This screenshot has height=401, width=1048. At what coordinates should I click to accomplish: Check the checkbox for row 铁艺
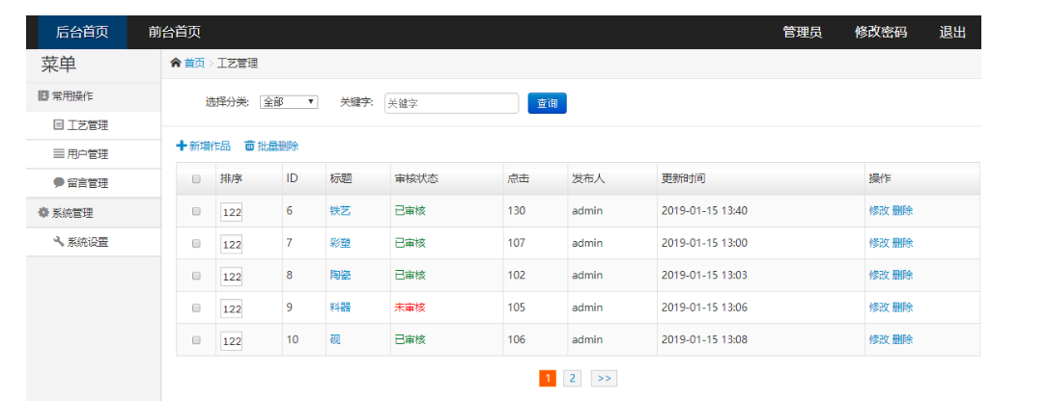tap(196, 211)
